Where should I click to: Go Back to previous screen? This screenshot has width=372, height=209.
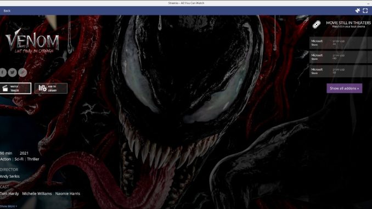[7, 10]
